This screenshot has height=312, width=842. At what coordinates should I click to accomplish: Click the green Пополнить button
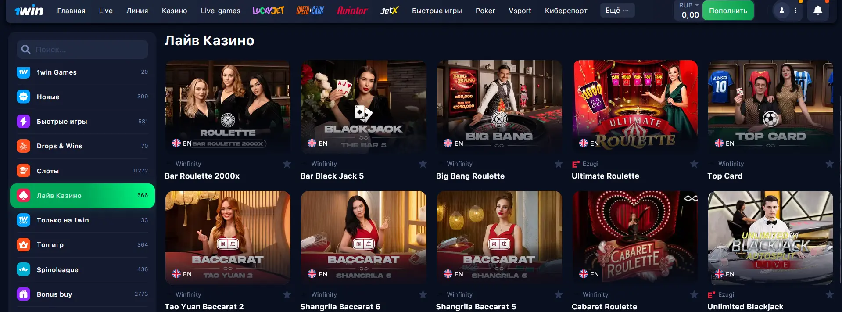(728, 11)
